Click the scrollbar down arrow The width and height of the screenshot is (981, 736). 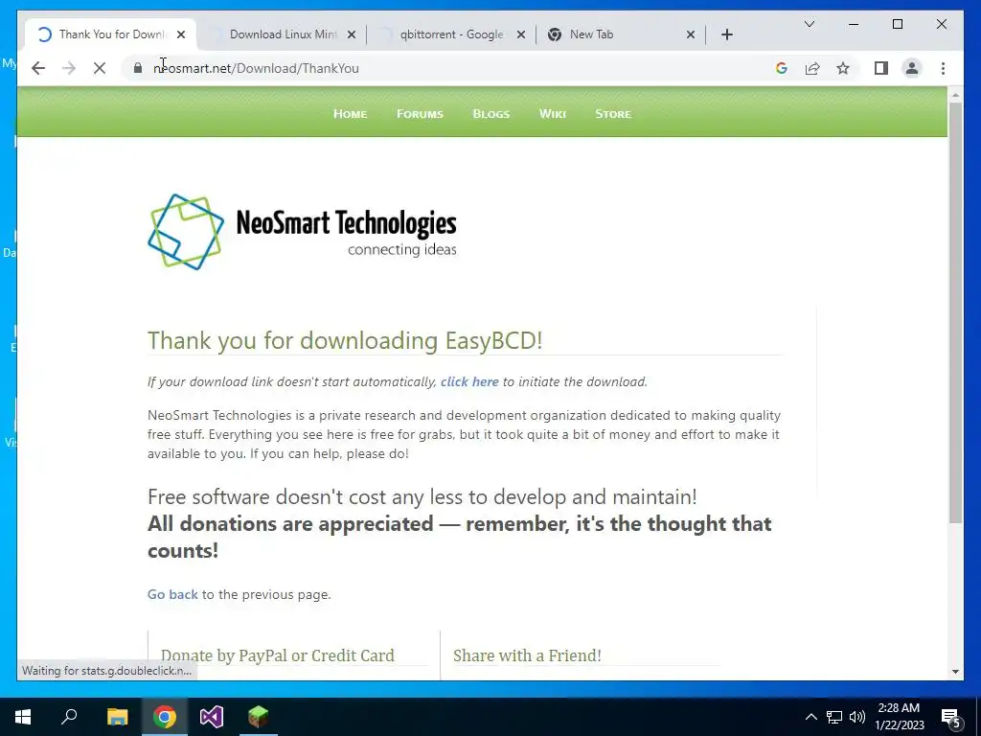coord(955,672)
